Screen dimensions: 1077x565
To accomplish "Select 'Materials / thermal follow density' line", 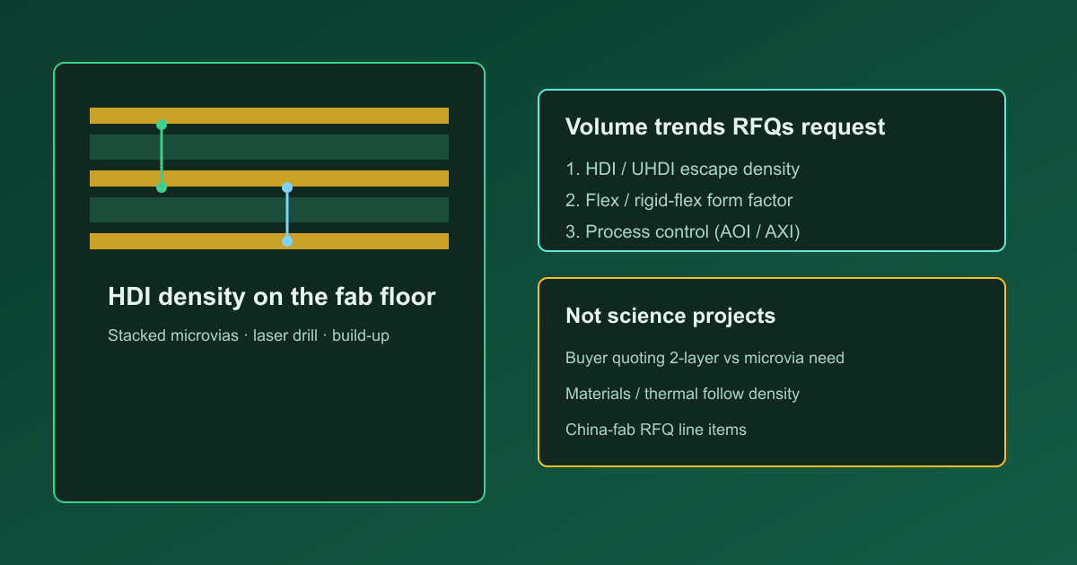I will tap(682, 394).
